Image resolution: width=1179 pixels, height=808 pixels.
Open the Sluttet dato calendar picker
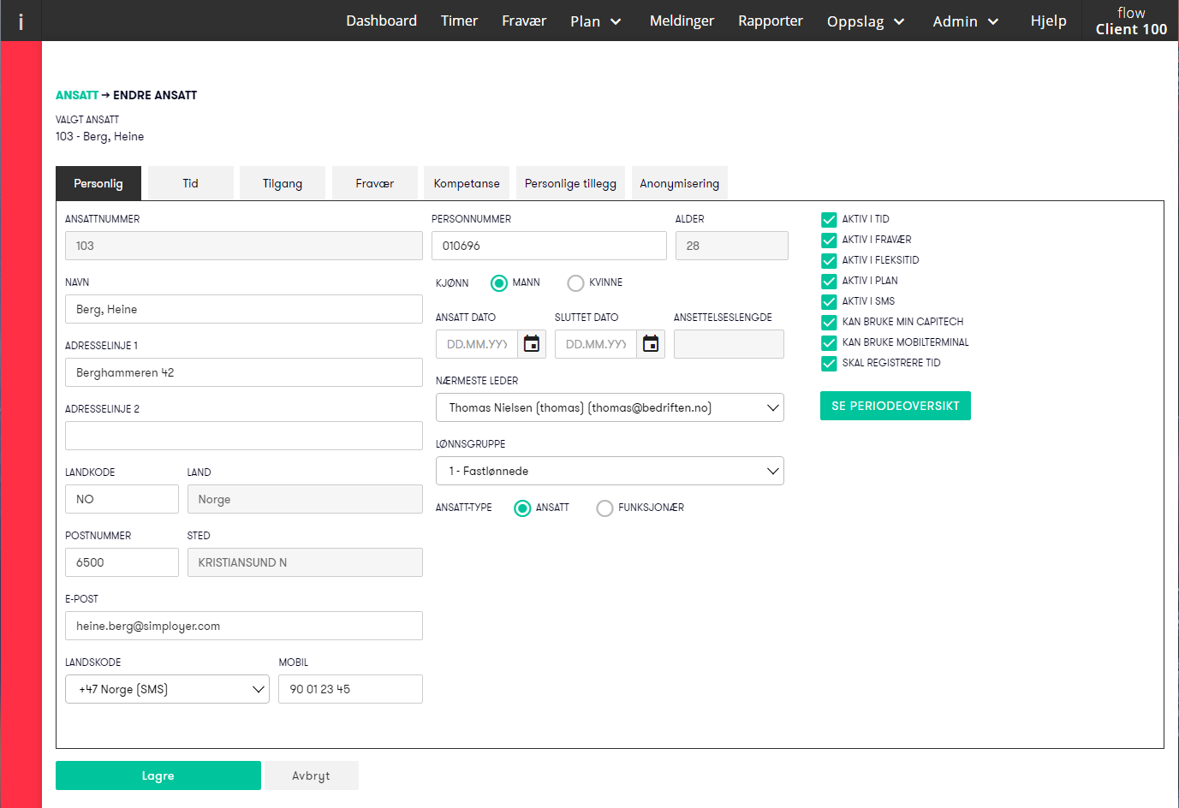[x=651, y=344]
